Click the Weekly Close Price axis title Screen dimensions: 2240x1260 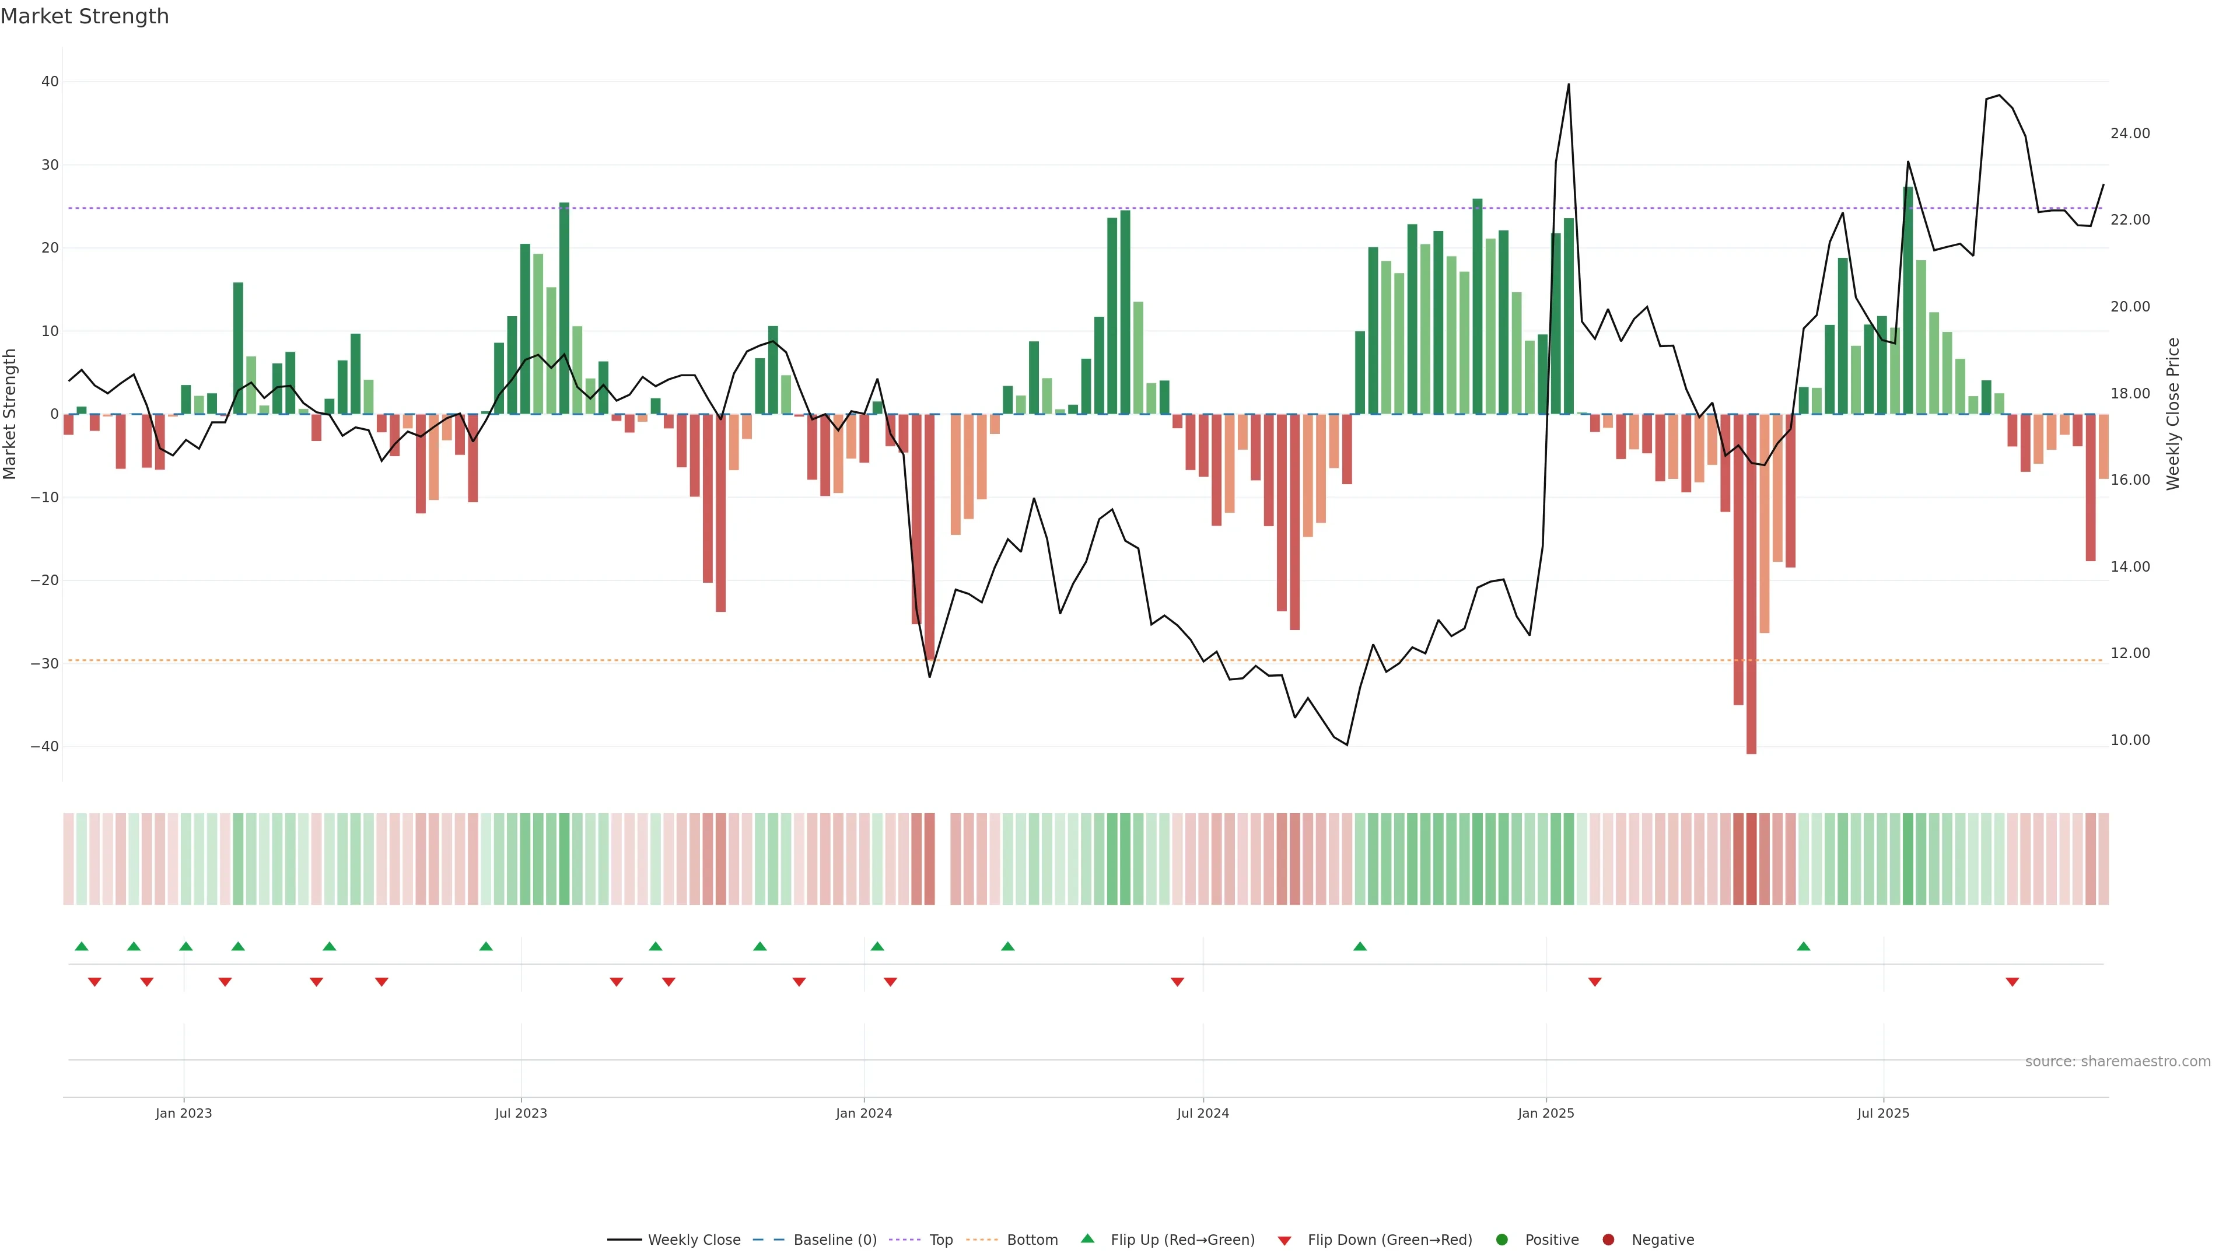click(x=2173, y=414)
